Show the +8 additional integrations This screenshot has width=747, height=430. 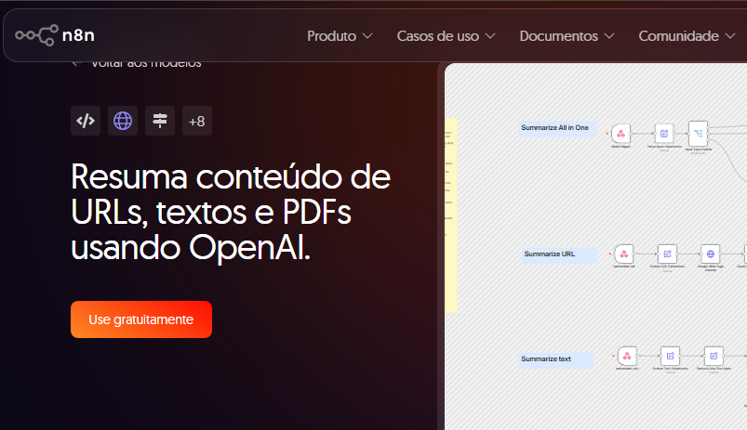click(x=197, y=121)
